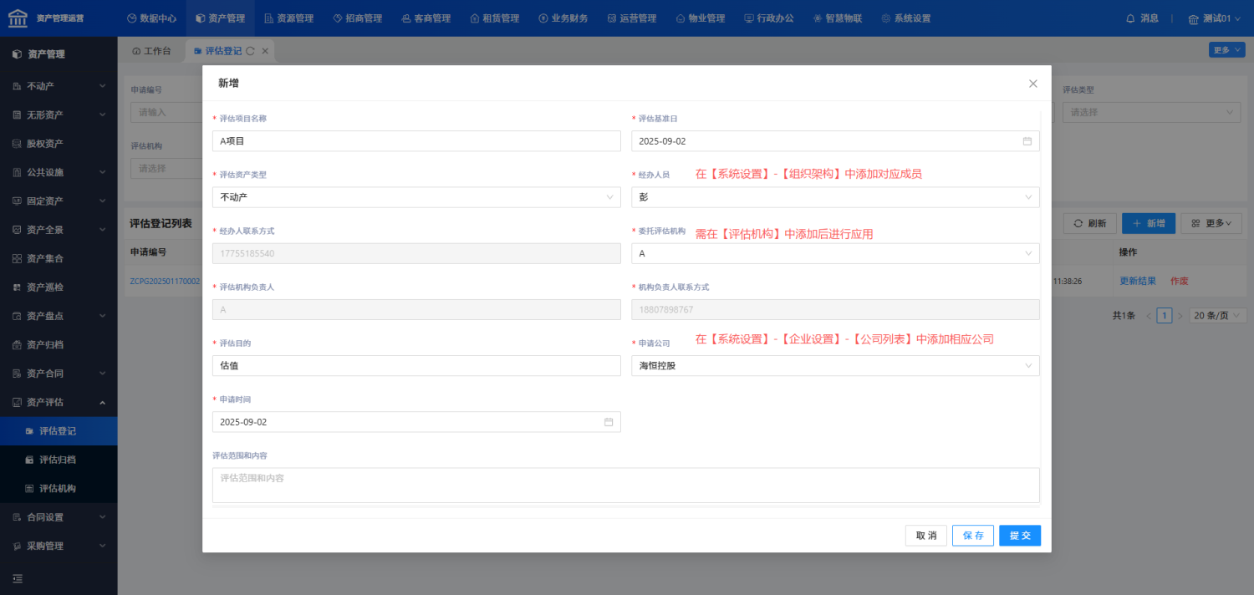Open 业务财务 in the top navigation
This screenshot has height=595, width=1254.
coord(563,18)
